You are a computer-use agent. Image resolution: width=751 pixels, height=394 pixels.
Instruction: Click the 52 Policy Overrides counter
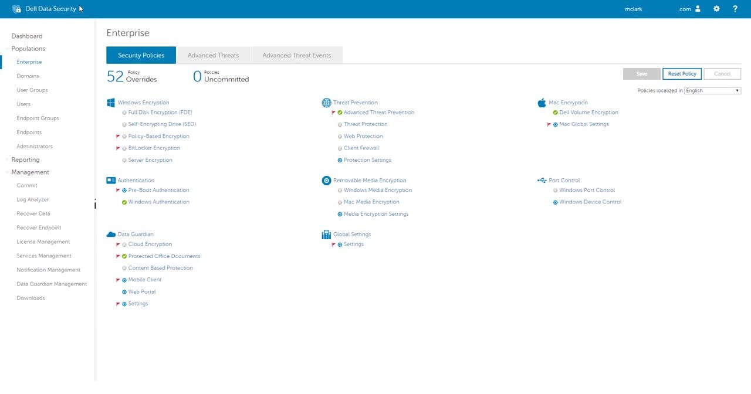(132, 76)
